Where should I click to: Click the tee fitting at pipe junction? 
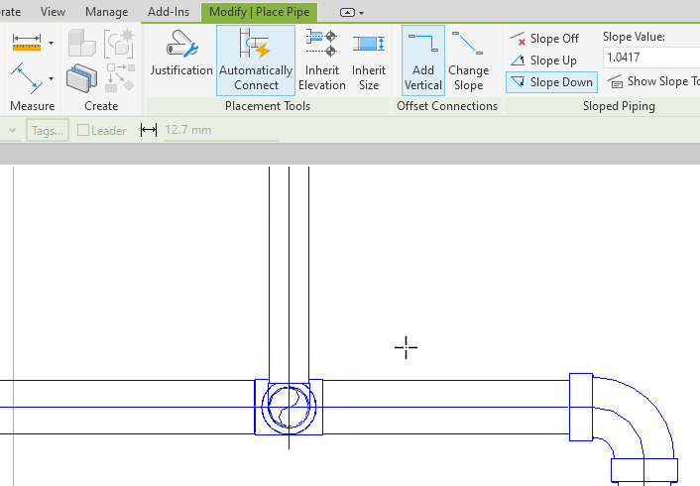pyautogui.click(x=289, y=407)
